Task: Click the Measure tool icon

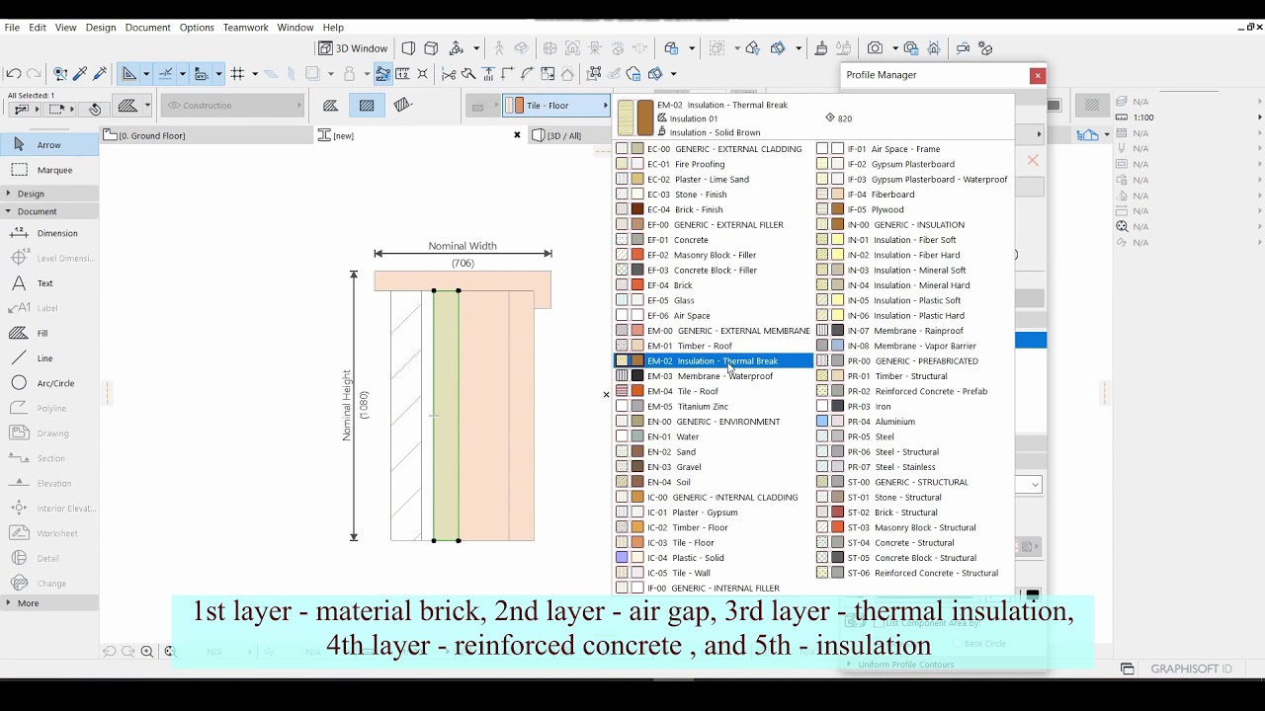Action: pyautogui.click(x=402, y=74)
